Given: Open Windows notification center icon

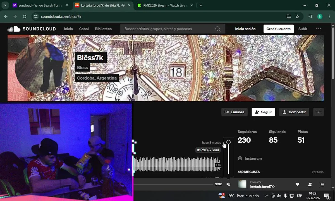Looking at the screenshot, I should (326, 196).
